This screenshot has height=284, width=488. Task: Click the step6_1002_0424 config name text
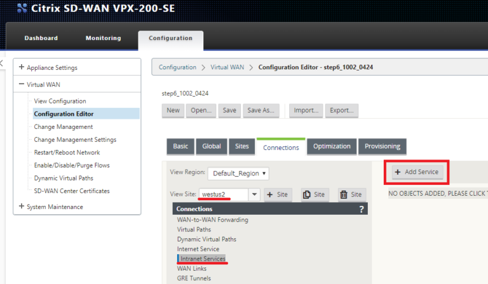coord(185,93)
